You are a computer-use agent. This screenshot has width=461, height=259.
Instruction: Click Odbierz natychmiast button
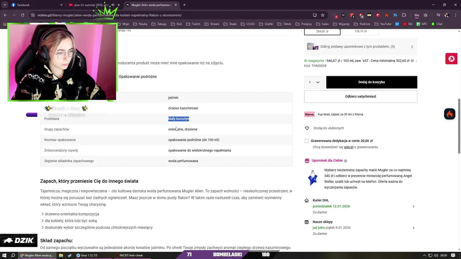[x=361, y=96]
